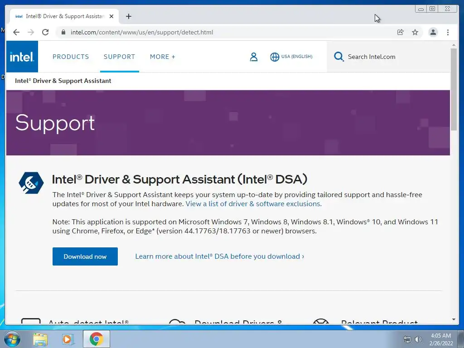This screenshot has width=464, height=348.
Task: Click the Show desktop button at taskbar end
Action: [x=461, y=339]
